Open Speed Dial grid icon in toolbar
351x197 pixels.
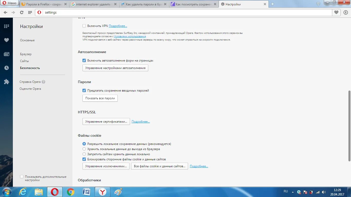click(x=30, y=12)
